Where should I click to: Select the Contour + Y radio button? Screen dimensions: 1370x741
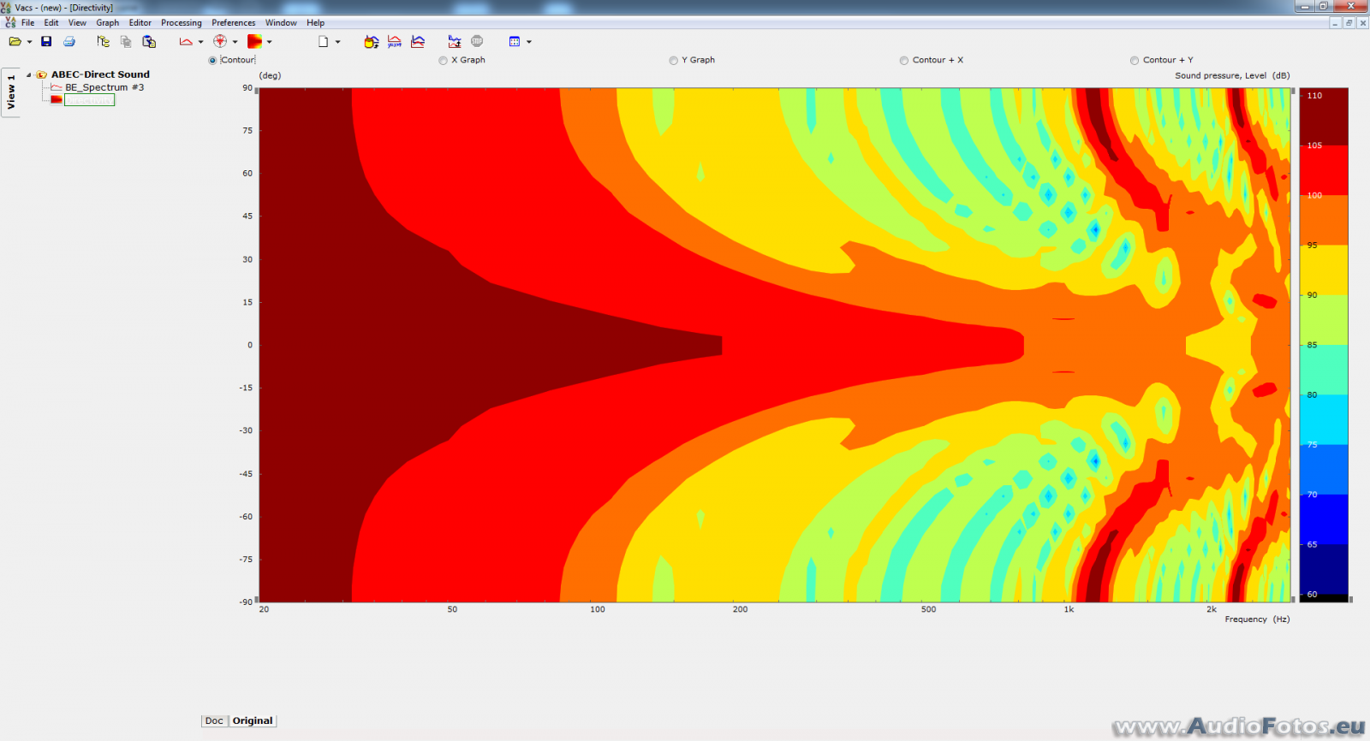coord(1135,60)
